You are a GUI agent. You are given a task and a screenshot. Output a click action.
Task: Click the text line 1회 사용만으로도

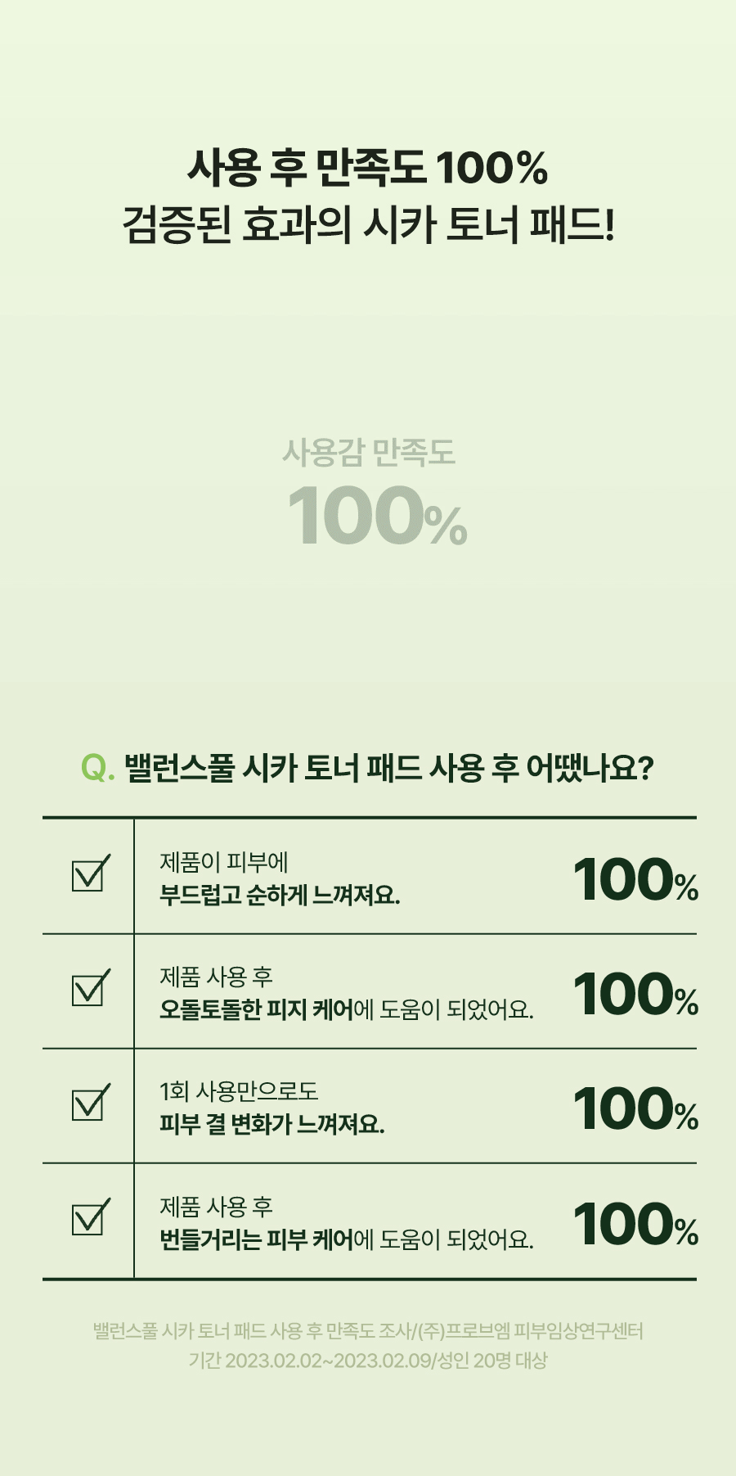click(238, 1091)
